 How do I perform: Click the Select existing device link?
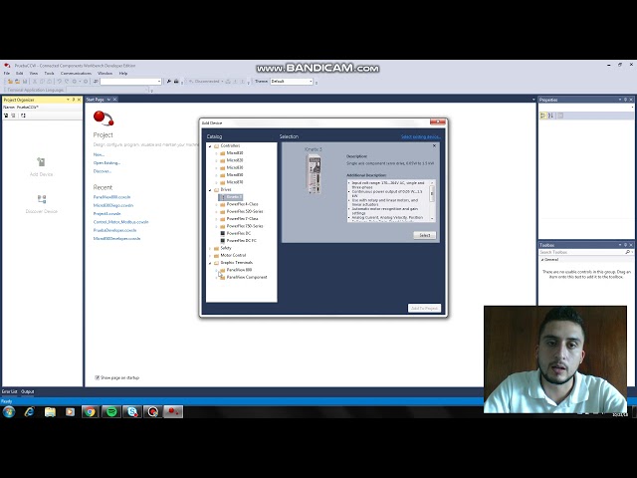click(420, 136)
